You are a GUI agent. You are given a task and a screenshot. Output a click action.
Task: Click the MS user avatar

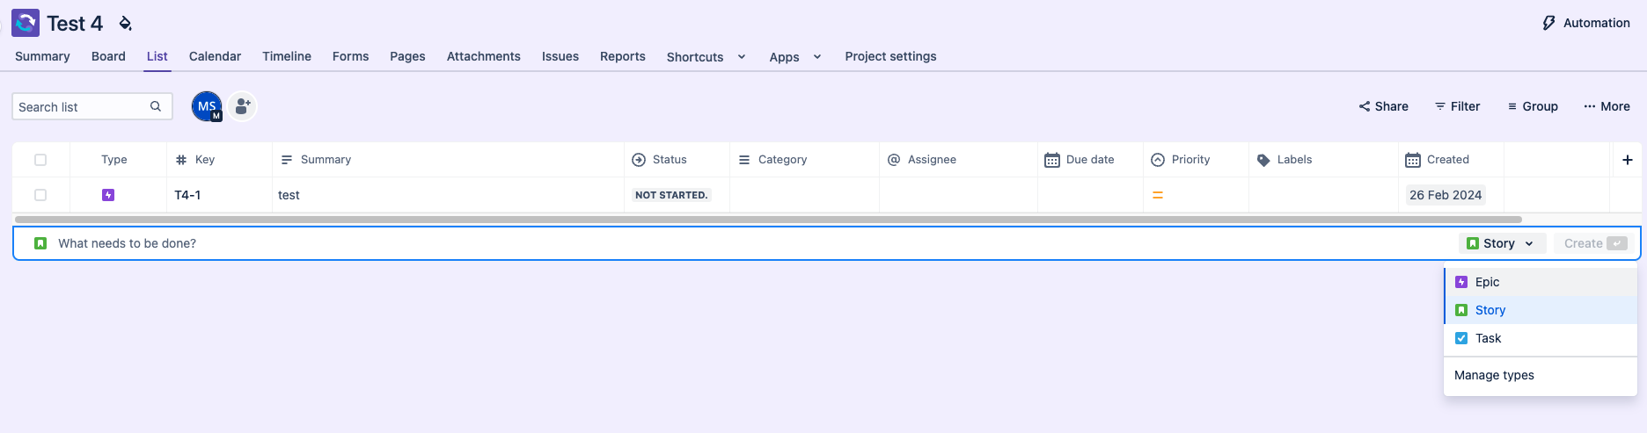point(207,106)
